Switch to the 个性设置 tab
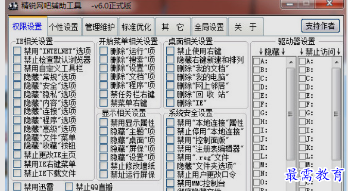 coord(64,27)
